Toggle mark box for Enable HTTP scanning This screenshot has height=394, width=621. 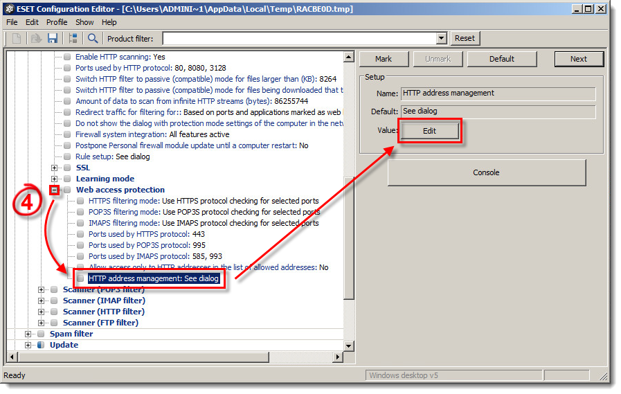(67, 57)
